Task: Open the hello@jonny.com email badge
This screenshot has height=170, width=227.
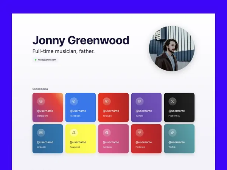Action: [45, 60]
